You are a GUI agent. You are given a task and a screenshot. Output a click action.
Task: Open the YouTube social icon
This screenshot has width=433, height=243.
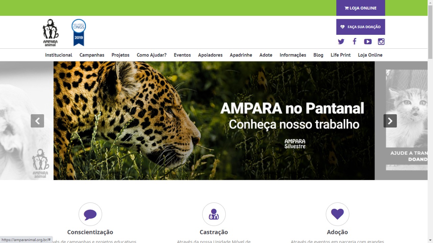[x=368, y=42]
